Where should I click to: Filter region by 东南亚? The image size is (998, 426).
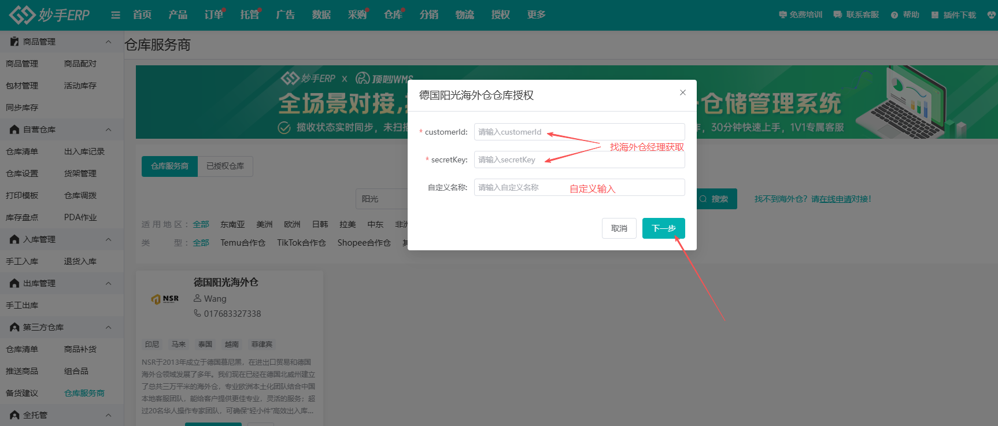pos(232,224)
